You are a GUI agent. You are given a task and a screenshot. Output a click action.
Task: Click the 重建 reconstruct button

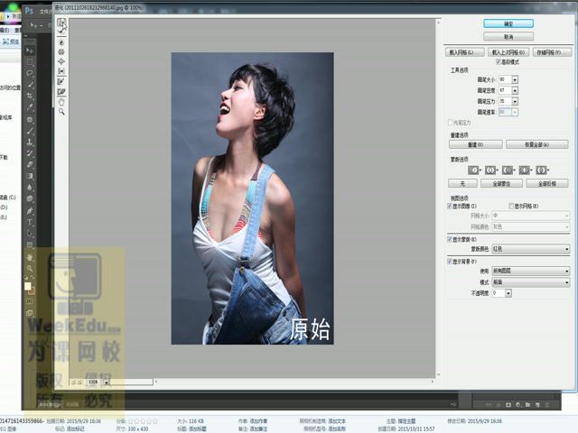click(x=476, y=144)
